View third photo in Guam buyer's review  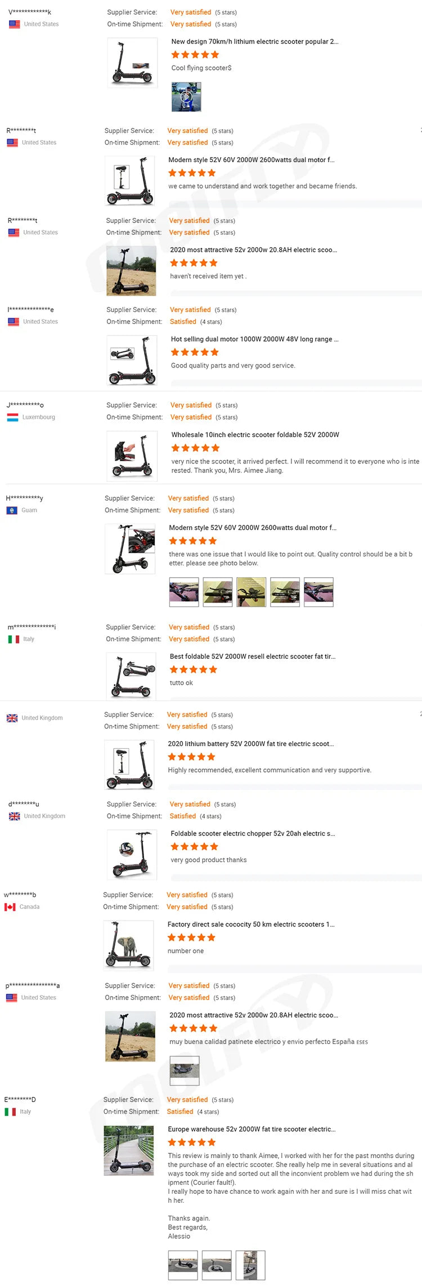click(252, 592)
